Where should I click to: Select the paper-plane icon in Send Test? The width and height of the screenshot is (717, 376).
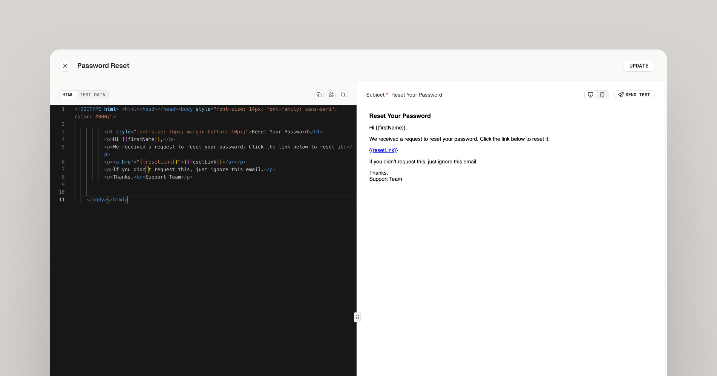pyautogui.click(x=621, y=95)
